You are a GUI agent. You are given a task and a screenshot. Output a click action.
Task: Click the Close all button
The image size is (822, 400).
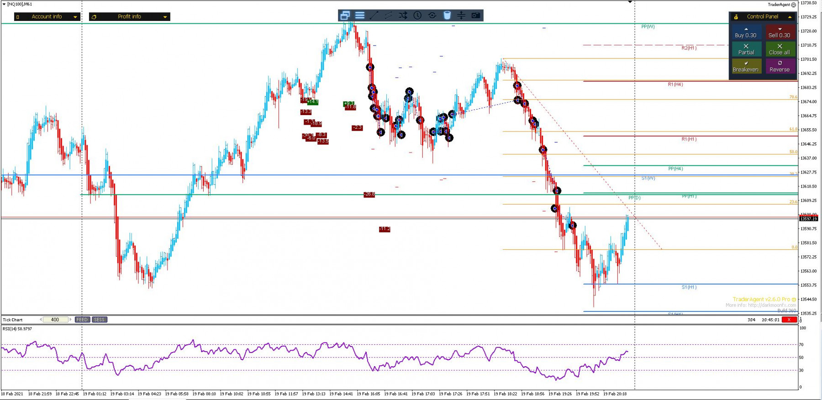pyautogui.click(x=780, y=49)
